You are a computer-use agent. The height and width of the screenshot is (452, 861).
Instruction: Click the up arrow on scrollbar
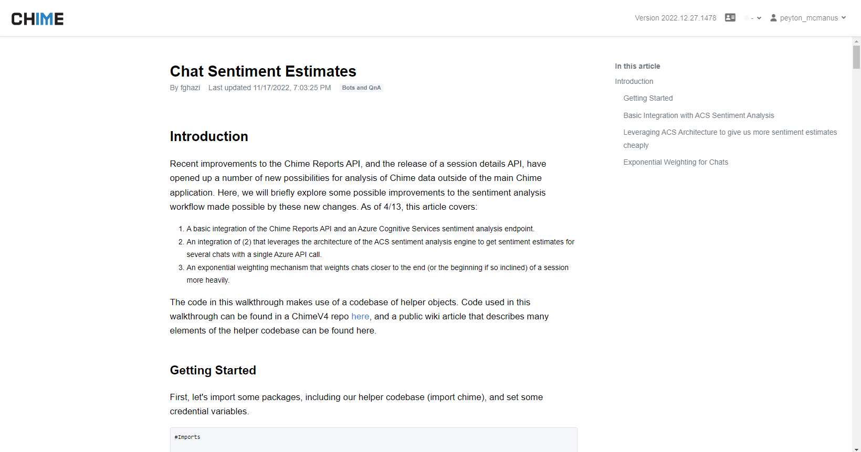tap(857, 41)
